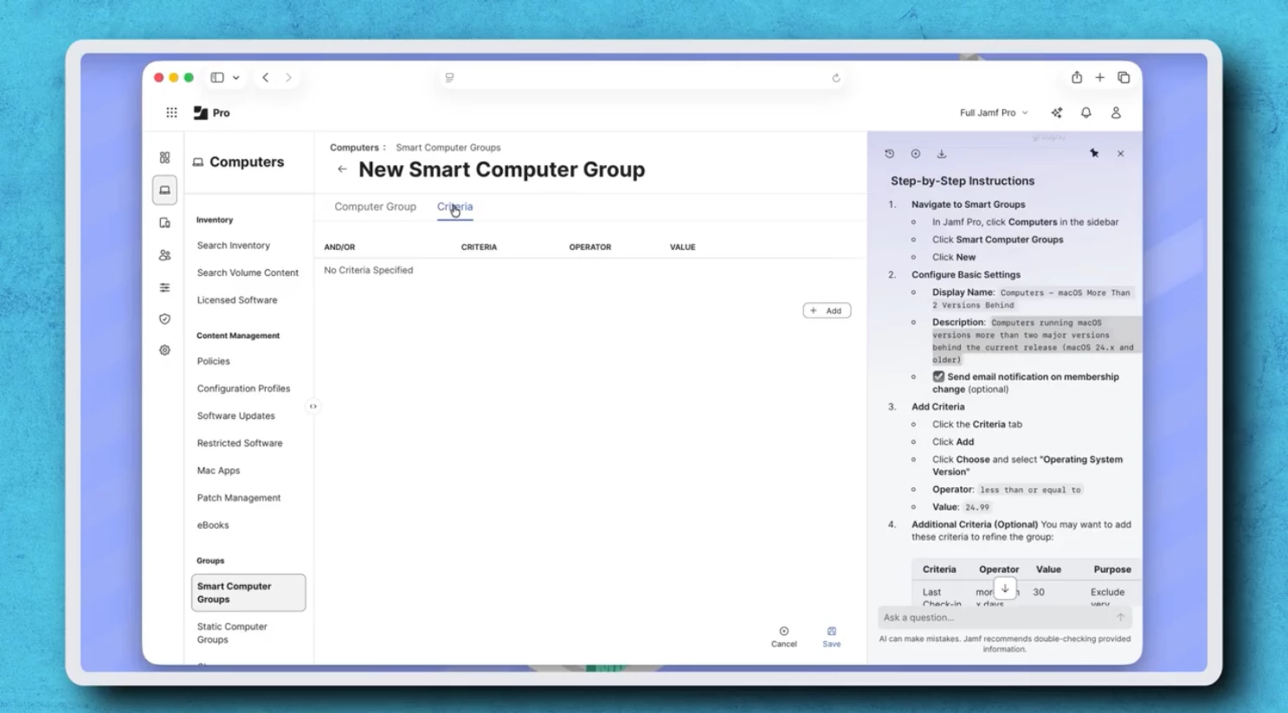This screenshot has width=1288, height=713.
Task: Click the Safari share icon
Action: pos(1077,77)
